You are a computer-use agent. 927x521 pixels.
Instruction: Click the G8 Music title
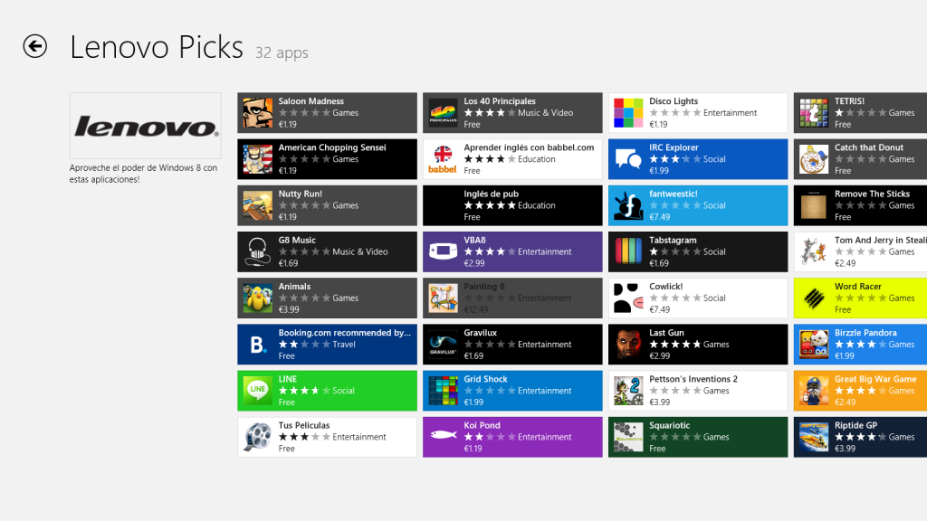(297, 240)
